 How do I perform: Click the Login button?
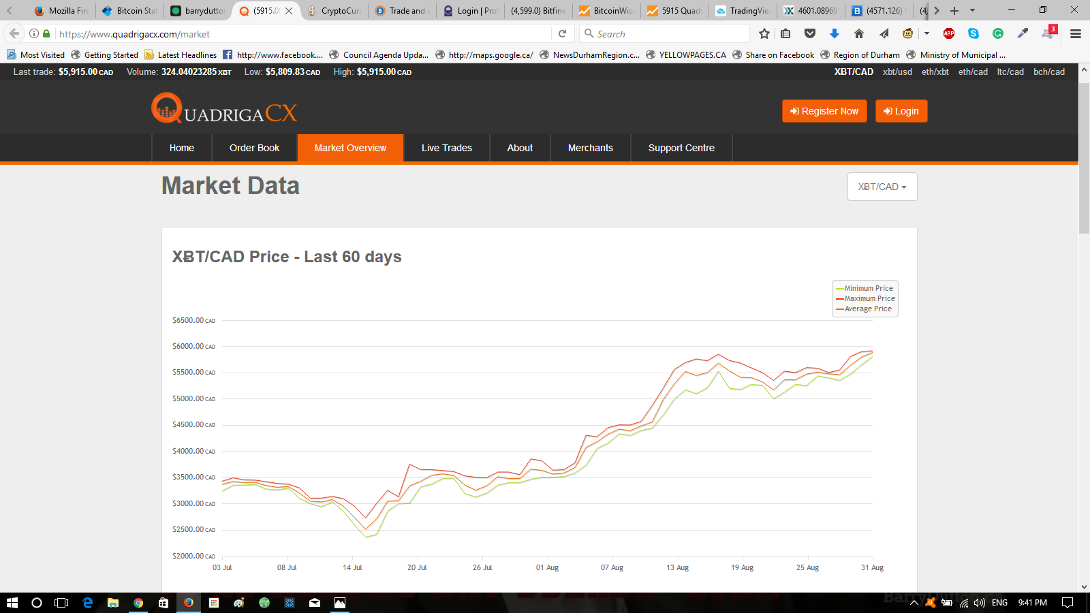[901, 111]
